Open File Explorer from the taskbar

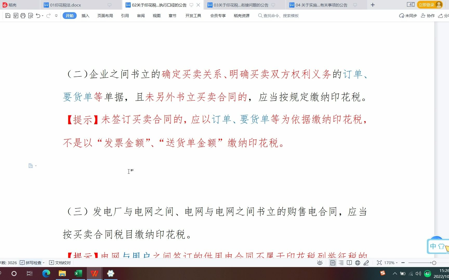[62, 274]
